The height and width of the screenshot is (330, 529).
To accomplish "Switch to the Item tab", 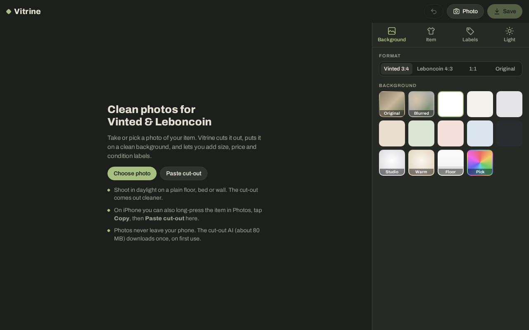I will 431,35.
